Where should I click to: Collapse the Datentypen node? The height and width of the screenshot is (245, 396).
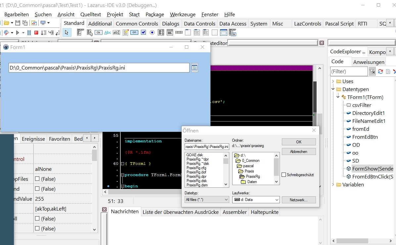pos(333,89)
